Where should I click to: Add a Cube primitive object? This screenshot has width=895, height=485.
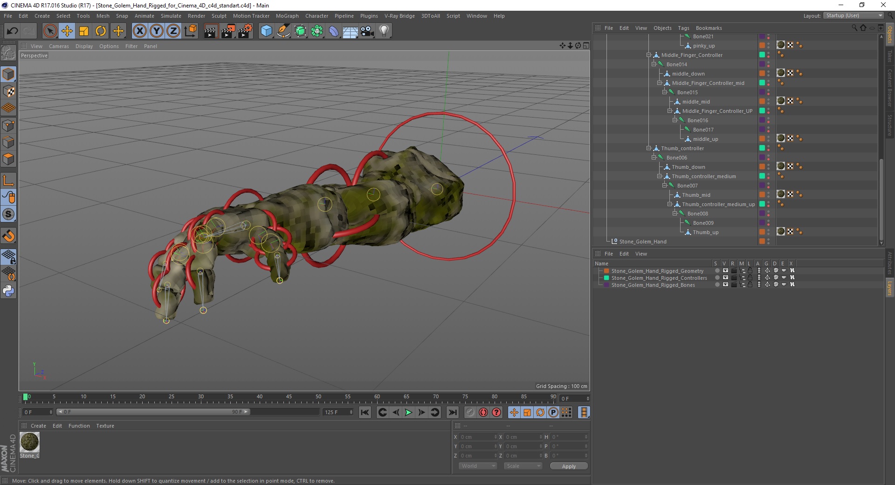(x=266, y=31)
